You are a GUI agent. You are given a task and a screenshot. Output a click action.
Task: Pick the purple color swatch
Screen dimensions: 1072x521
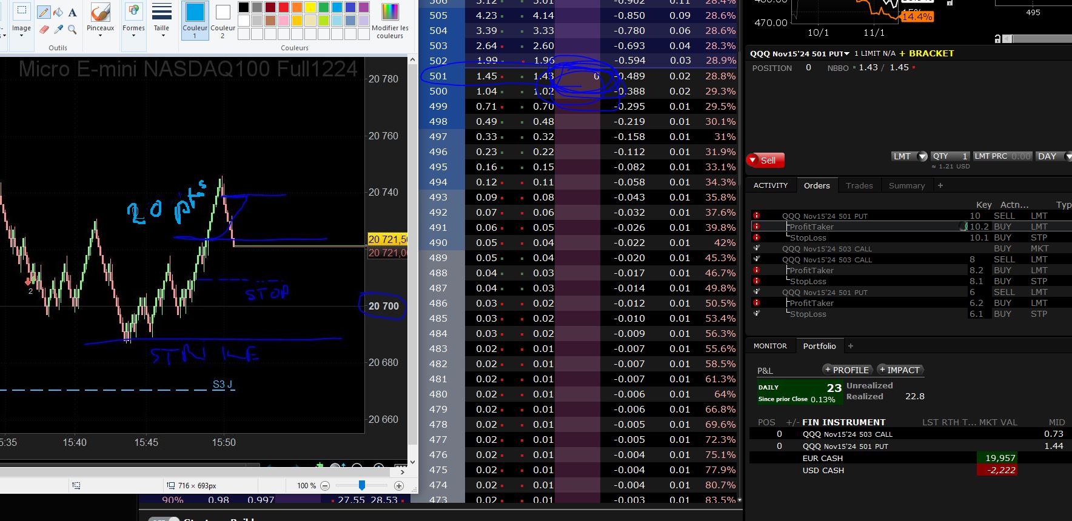[363, 7]
